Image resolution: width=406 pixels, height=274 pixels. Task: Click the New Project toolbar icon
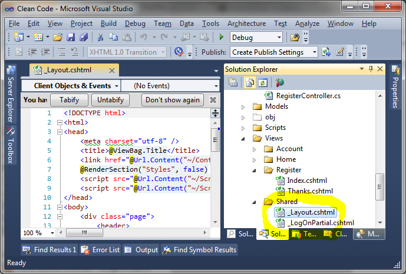[x=19, y=38]
